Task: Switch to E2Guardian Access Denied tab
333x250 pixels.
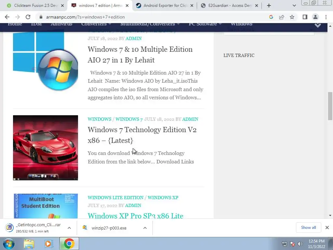Action: (229, 6)
